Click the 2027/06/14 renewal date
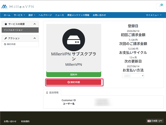 pos(133,66)
